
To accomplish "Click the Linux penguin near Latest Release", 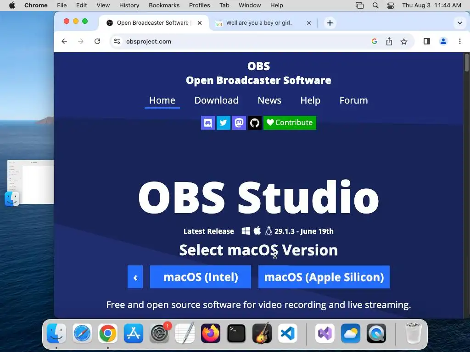I will pyautogui.click(x=269, y=231).
